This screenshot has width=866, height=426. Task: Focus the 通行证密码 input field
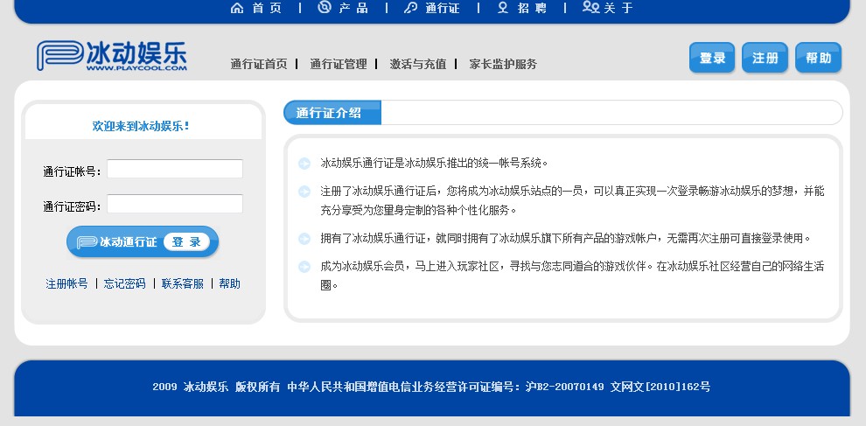tap(174, 204)
